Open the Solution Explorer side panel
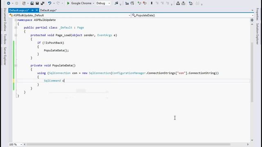 (x=257, y=34)
